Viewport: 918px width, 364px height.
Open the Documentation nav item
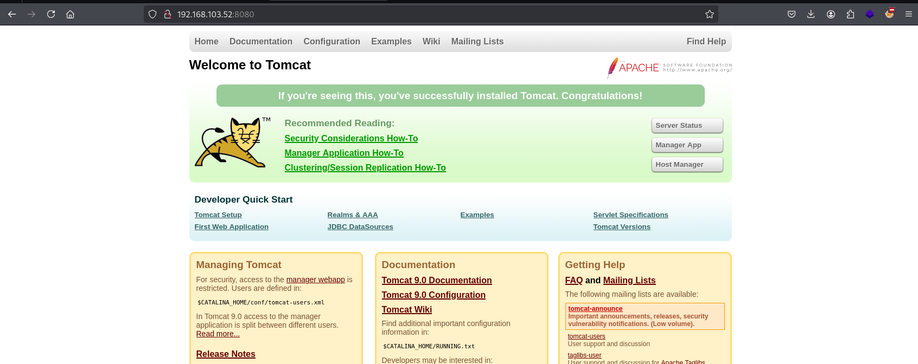tap(260, 41)
